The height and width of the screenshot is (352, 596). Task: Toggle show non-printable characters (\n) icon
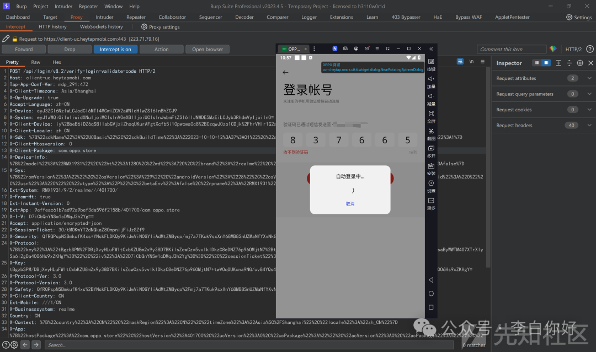click(471, 62)
